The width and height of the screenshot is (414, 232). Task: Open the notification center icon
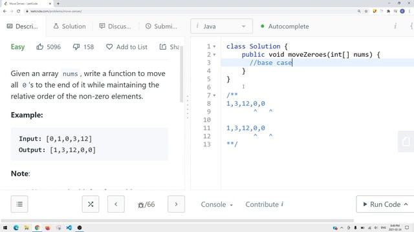click(407, 227)
